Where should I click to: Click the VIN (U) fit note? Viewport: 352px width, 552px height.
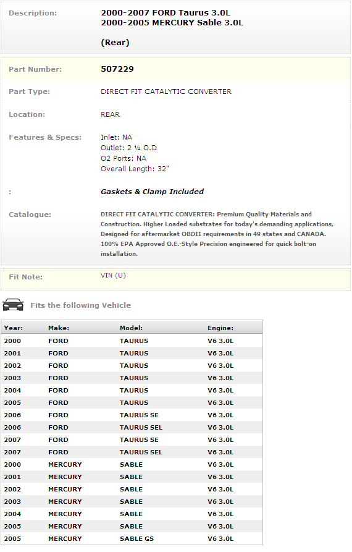pos(113,275)
